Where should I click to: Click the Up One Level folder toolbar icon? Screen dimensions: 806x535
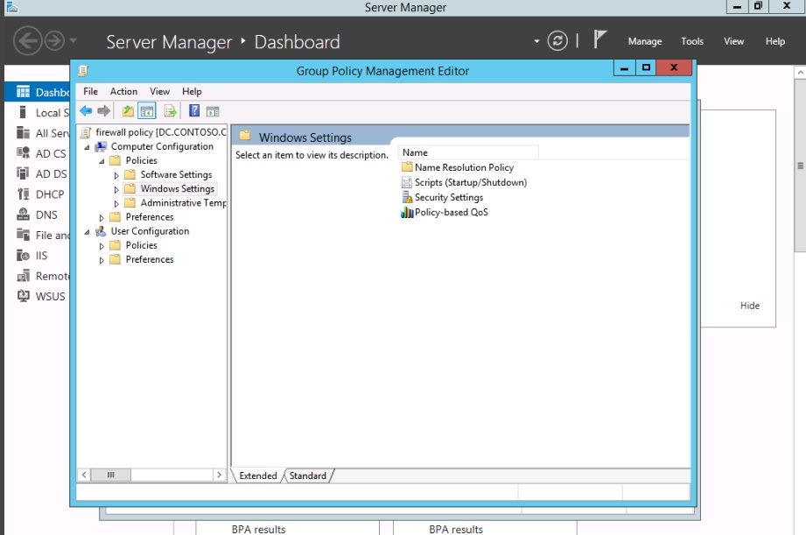coord(128,111)
